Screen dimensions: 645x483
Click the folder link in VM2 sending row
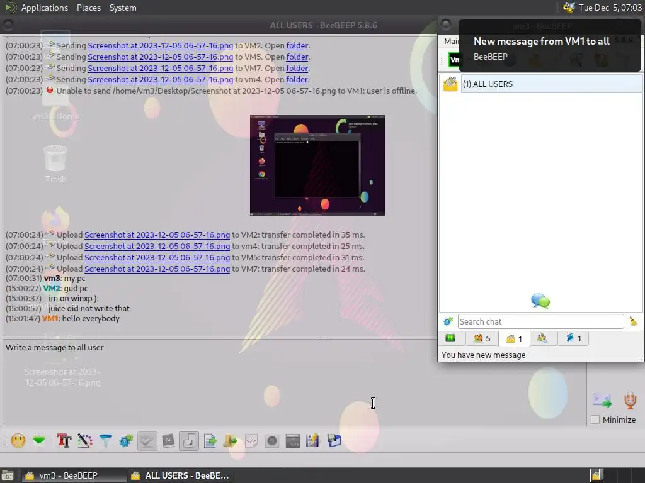297,45
